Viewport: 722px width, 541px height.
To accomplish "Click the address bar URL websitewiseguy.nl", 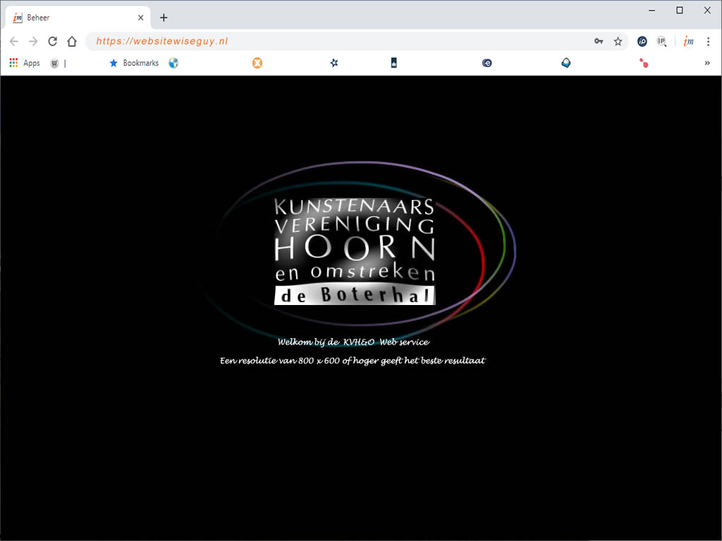I will (162, 41).
